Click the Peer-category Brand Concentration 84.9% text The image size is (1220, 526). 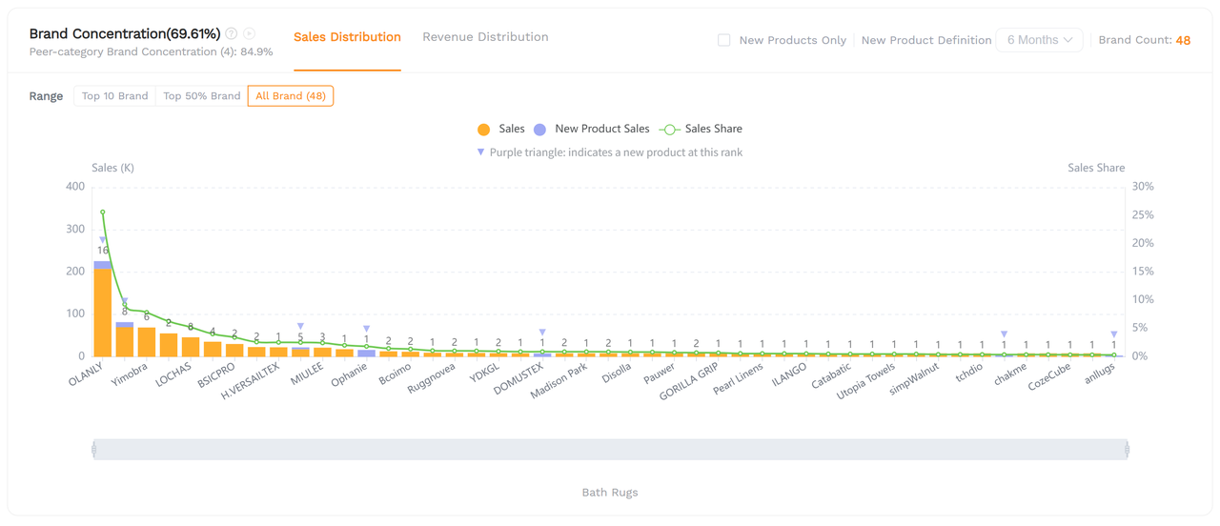point(152,51)
